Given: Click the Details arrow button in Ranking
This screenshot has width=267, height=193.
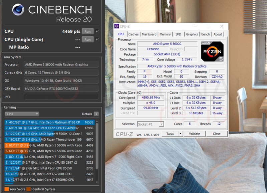Looking at the screenshot, I should click(96, 114).
